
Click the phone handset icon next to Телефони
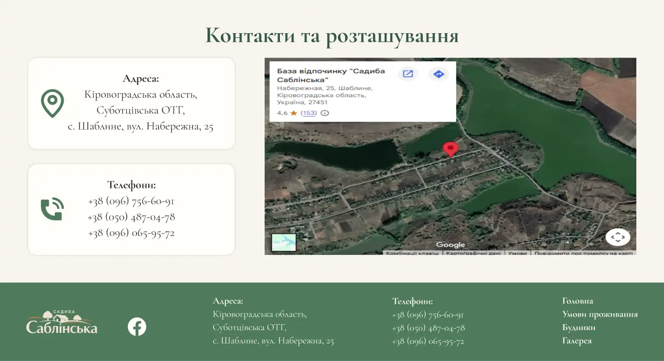[x=52, y=208]
